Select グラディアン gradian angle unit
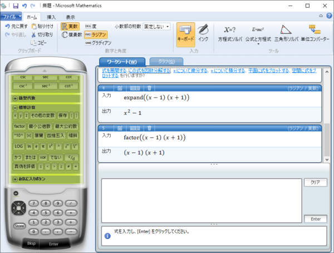Screen dimensions: 334x253 coord(98,43)
